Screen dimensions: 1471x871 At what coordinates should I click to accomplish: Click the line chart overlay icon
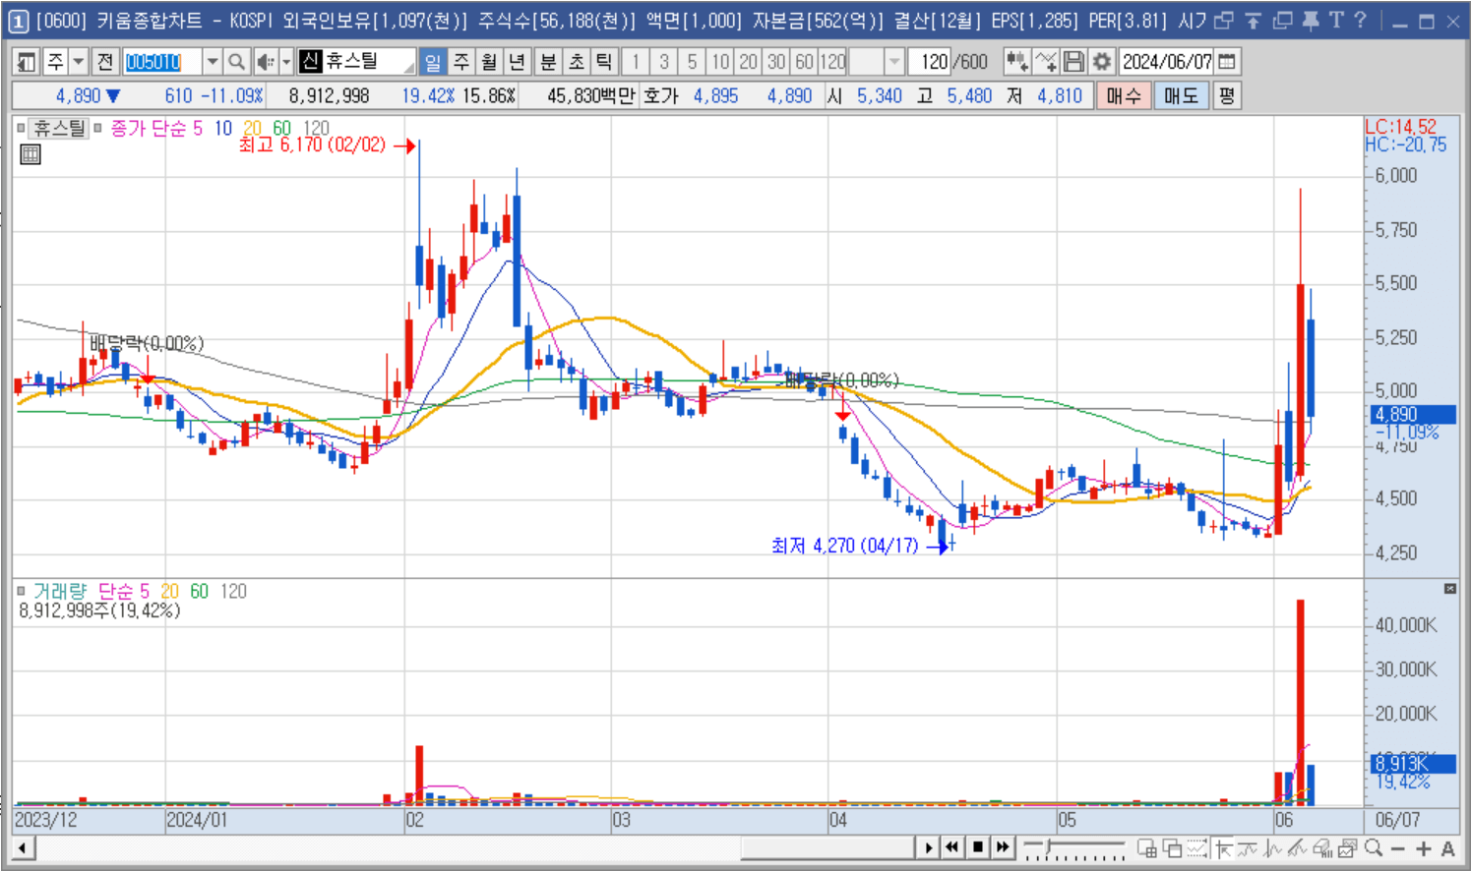tap(1046, 62)
